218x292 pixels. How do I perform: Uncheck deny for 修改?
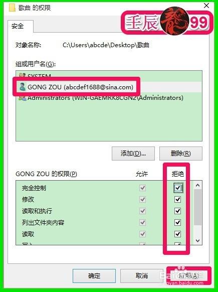(x=178, y=200)
